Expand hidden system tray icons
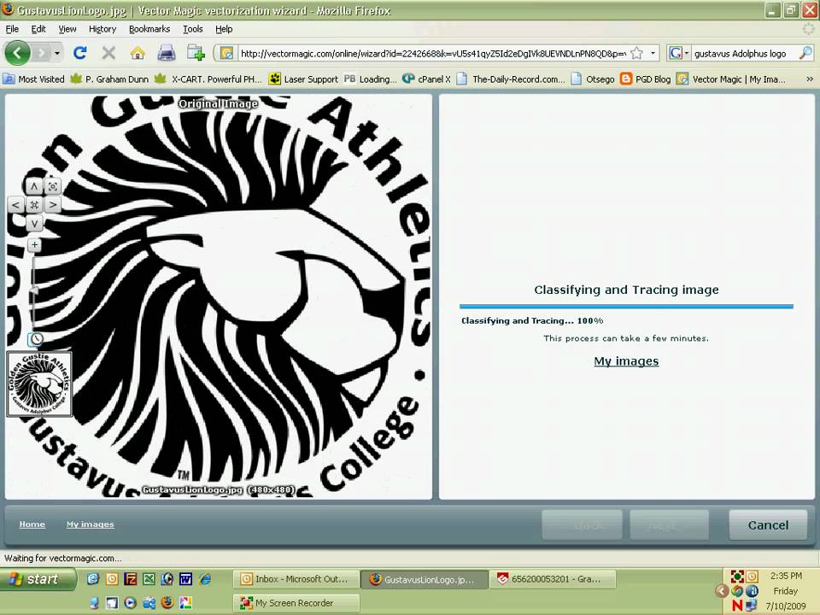Viewport: 820px width, 615px height. tap(722, 591)
